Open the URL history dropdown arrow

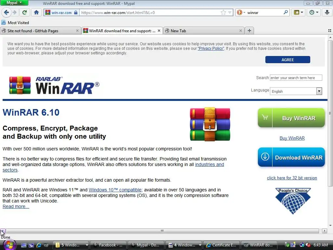click(x=230, y=13)
